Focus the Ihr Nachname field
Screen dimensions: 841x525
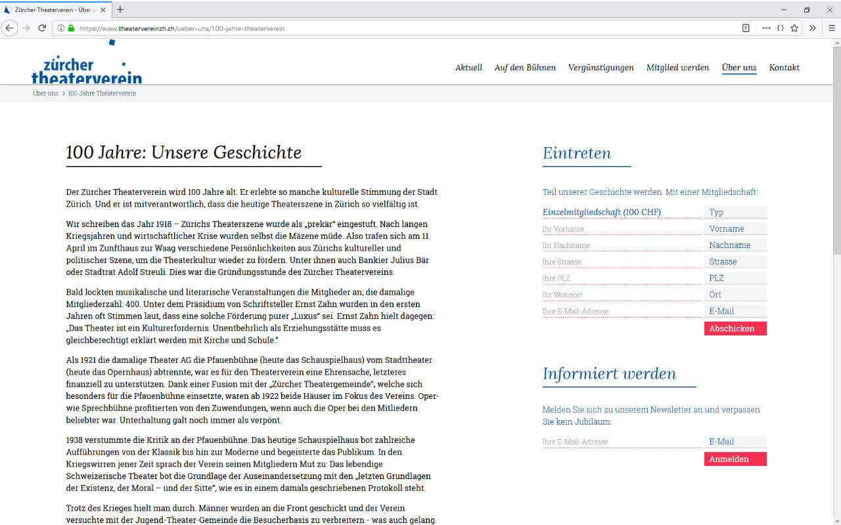(622, 245)
